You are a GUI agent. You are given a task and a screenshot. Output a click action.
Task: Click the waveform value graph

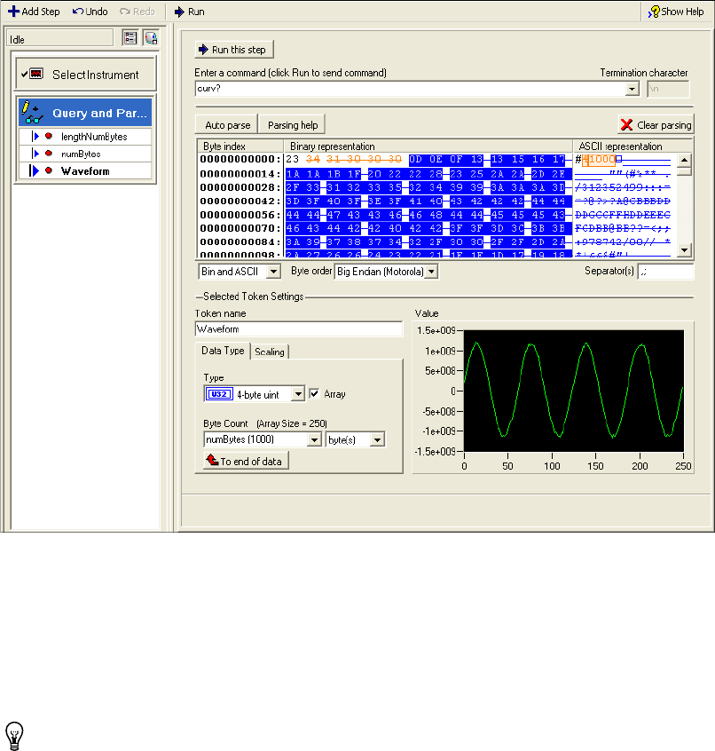coord(573,391)
